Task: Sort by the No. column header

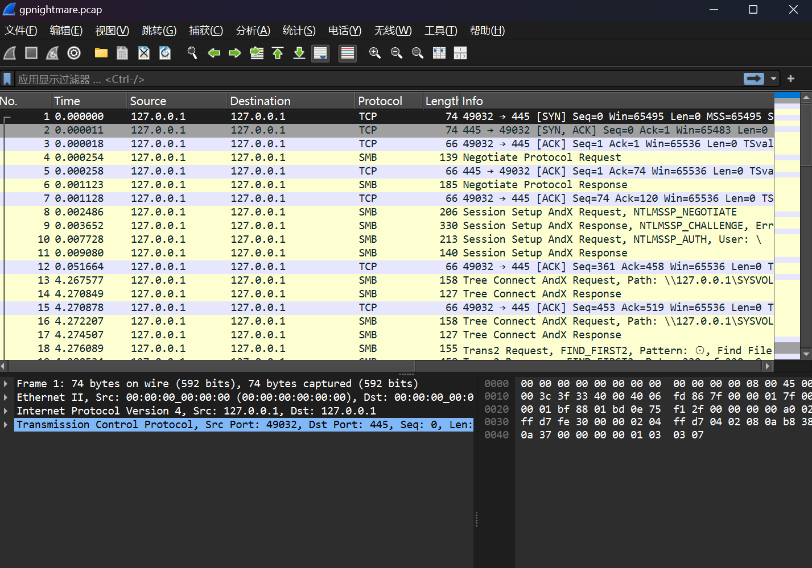Action: click(x=26, y=101)
